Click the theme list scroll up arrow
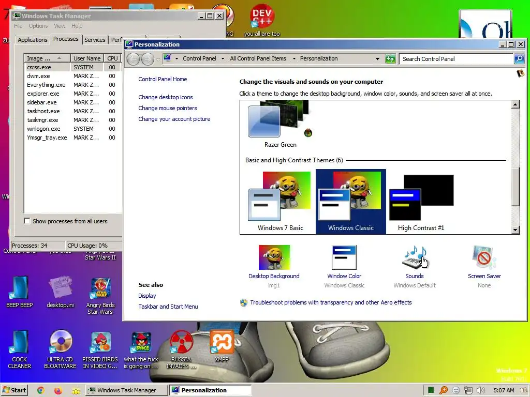The width and height of the screenshot is (530, 397). (x=515, y=104)
